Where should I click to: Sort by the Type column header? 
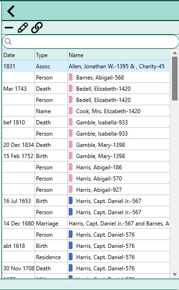pos(51,55)
